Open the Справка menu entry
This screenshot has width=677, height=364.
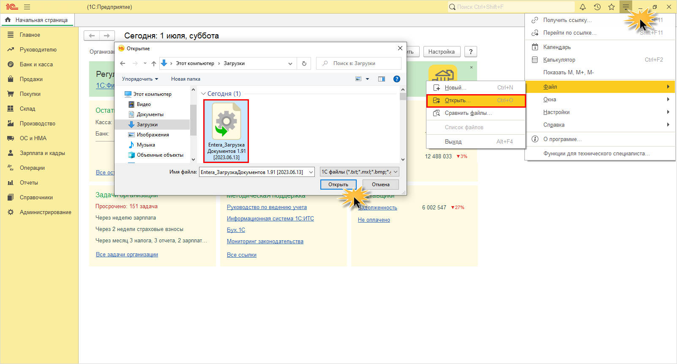(x=600, y=125)
